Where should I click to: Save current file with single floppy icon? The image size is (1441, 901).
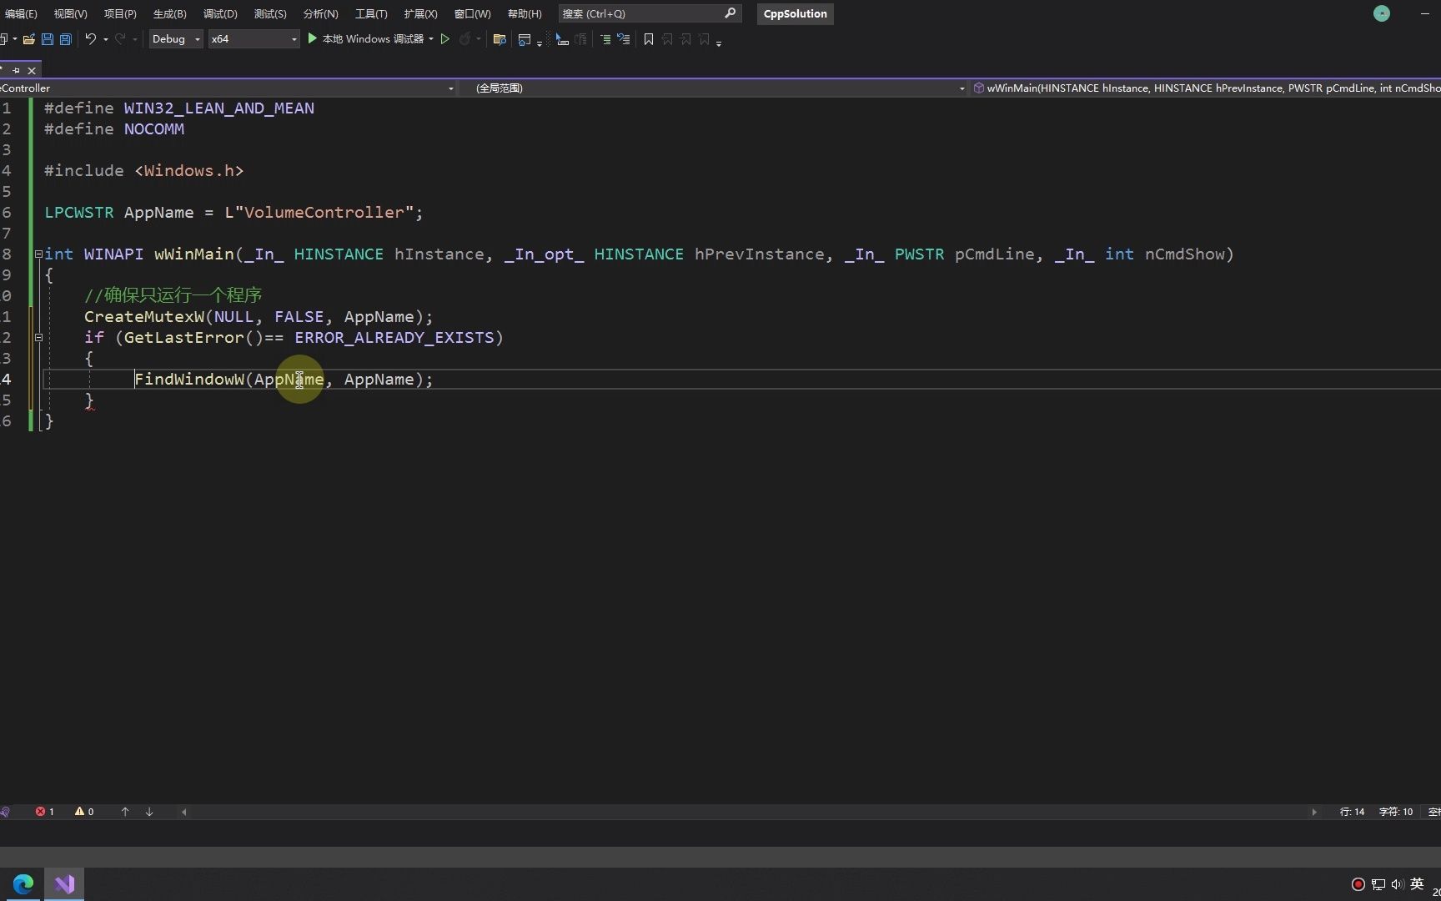[x=48, y=39]
